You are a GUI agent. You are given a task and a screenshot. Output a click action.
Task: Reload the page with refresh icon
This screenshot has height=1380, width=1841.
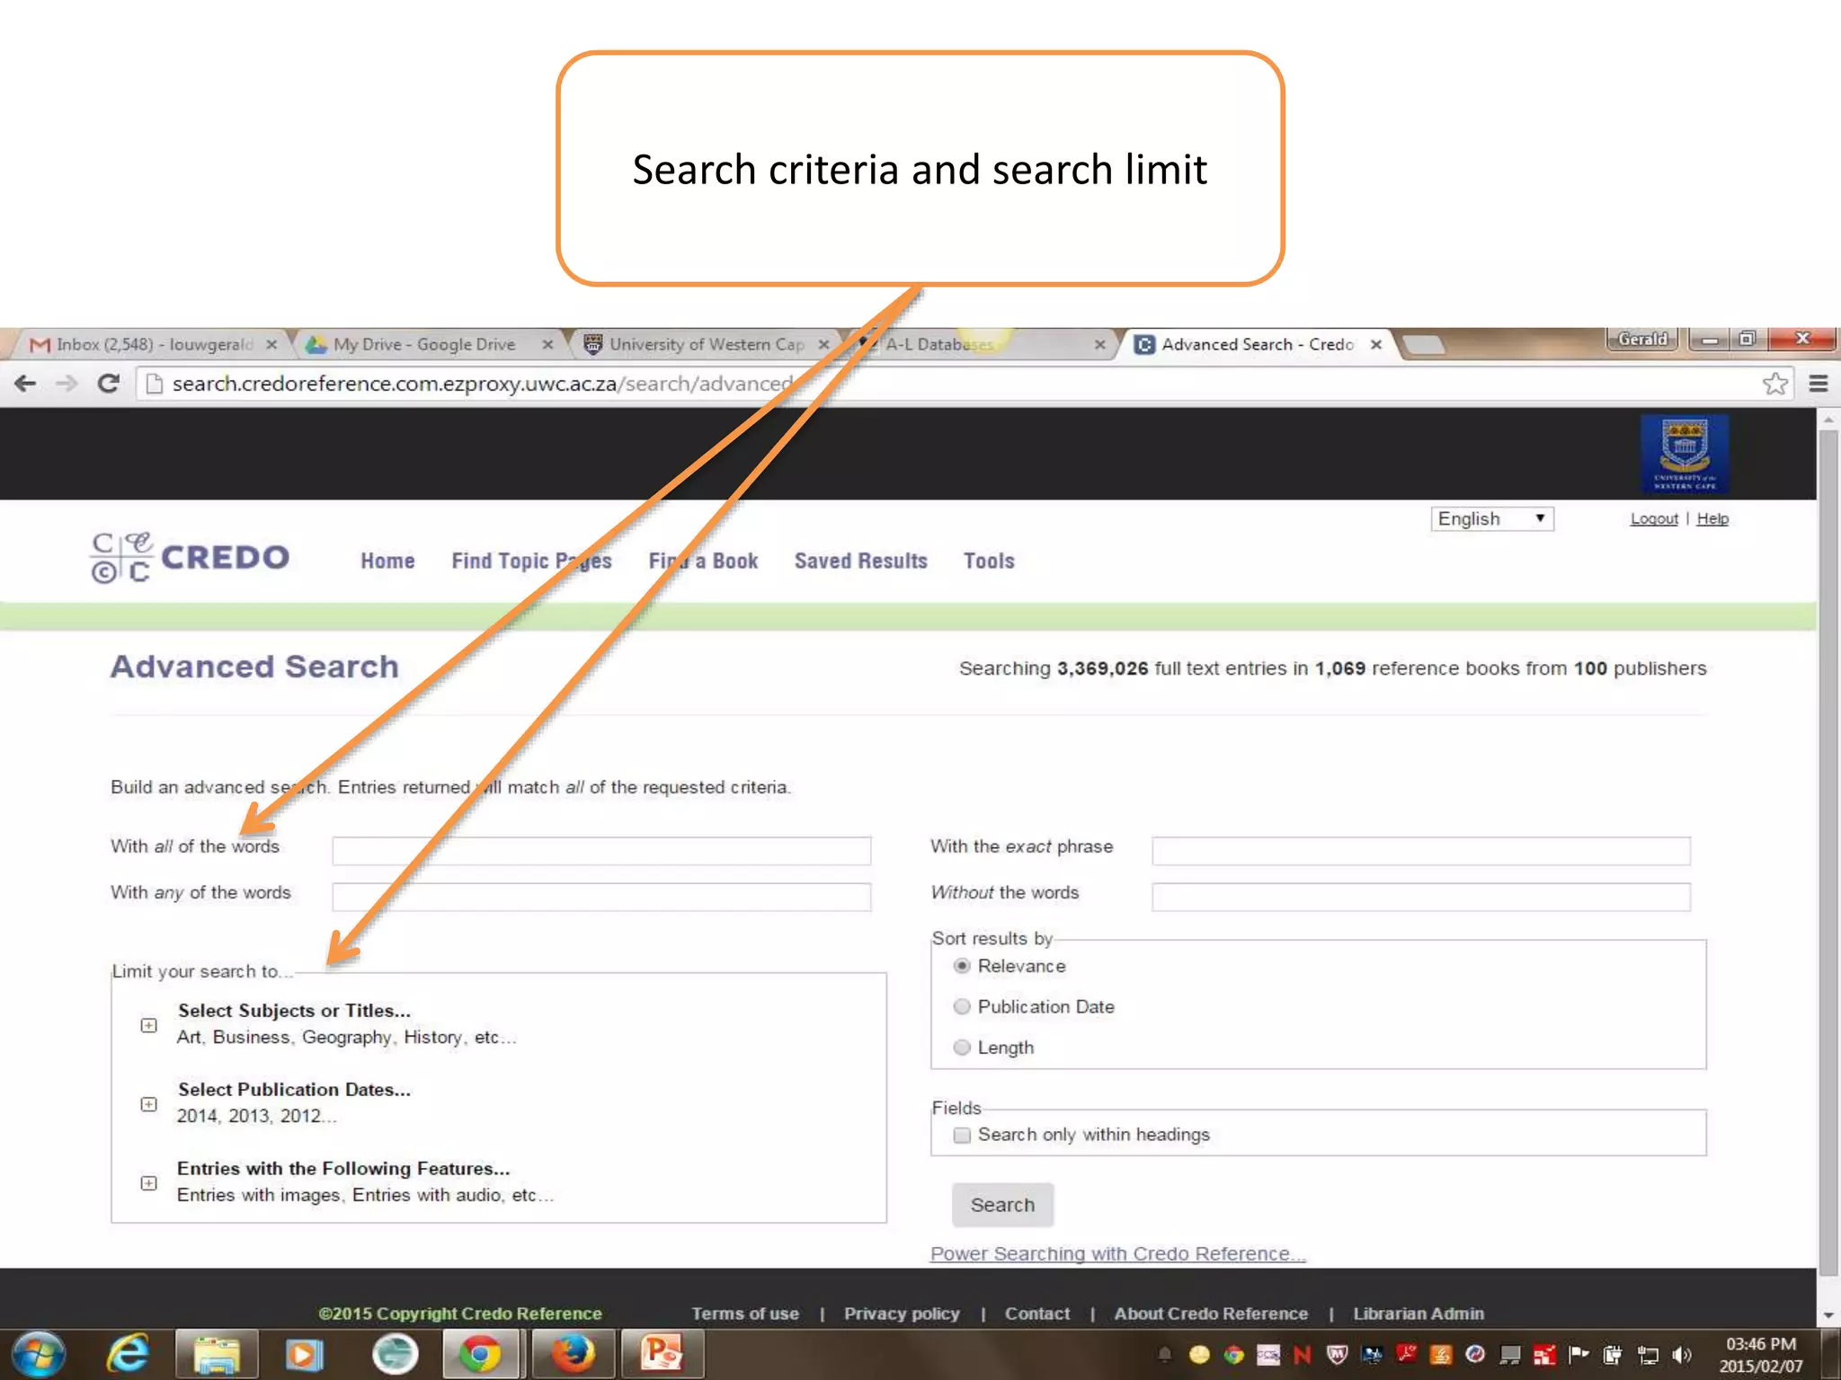click(108, 384)
